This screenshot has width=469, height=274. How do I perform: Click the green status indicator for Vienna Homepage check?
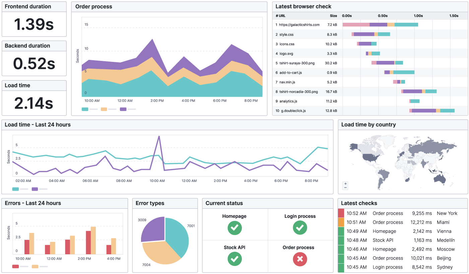pyautogui.click(x=341, y=231)
